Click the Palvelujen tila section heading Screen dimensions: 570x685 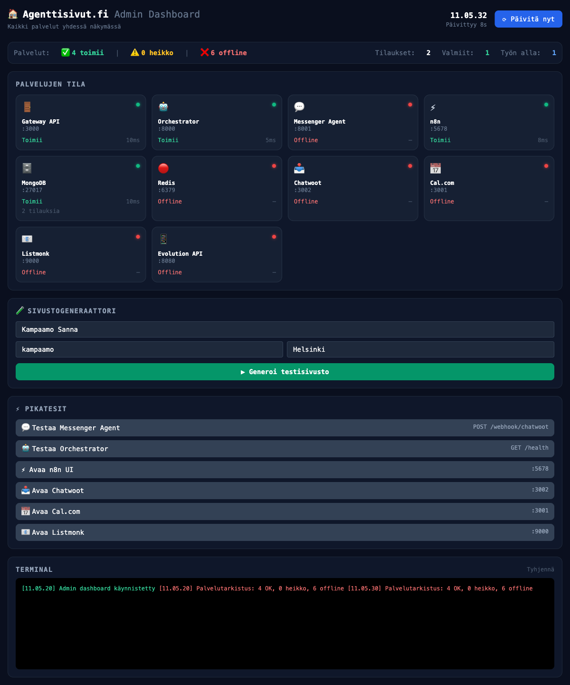point(50,84)
